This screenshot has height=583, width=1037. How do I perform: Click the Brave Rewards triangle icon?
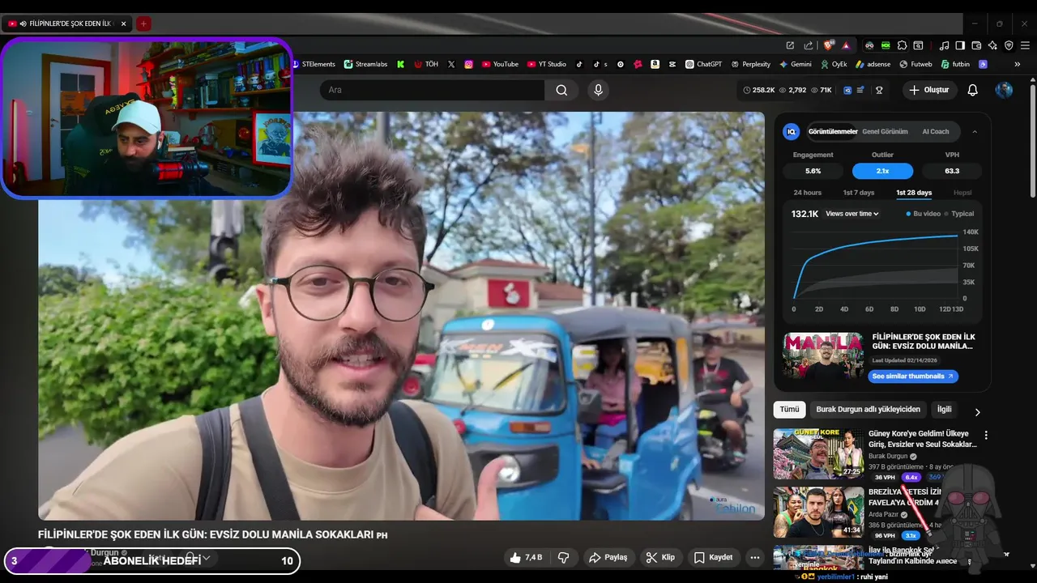(x=846, y=45)
